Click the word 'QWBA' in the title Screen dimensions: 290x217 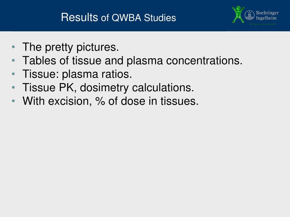pyautogui.click(x=126, y=18)
